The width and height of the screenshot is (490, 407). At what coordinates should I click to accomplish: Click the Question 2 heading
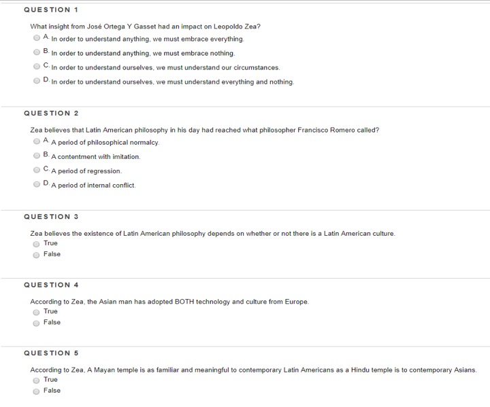click(x=51, y=113)
